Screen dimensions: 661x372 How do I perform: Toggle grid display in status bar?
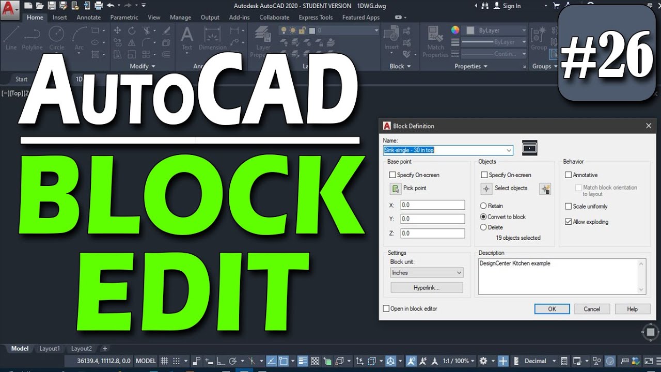[x=164, y=361]
